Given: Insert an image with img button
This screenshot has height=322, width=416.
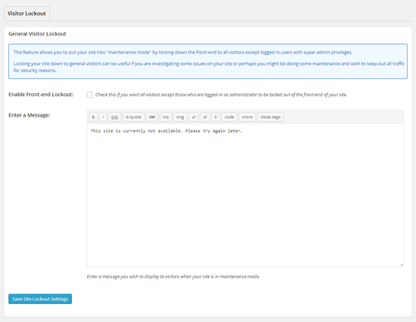Looking at the screenshot, I should [x=180, y=117].
